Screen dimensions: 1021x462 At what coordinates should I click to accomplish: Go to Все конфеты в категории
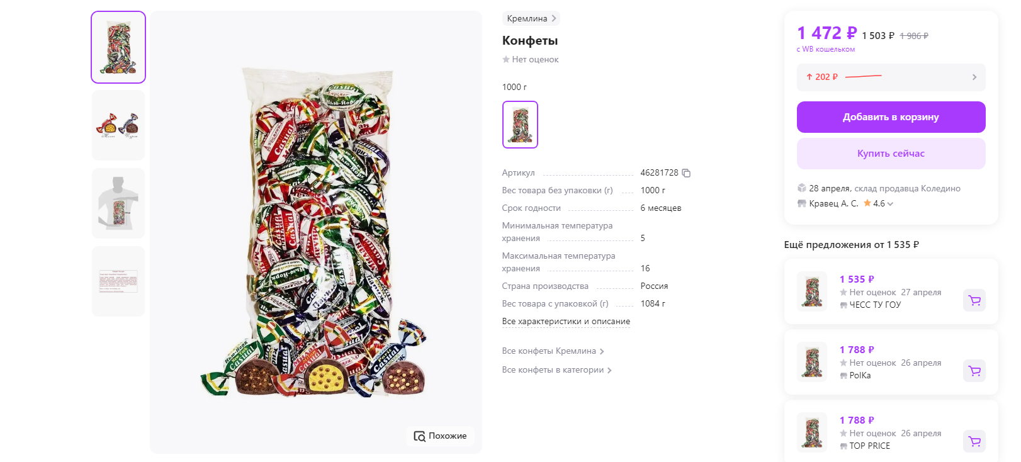pos(556,370)
